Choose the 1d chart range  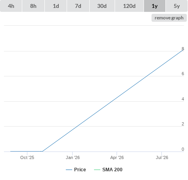56,6
